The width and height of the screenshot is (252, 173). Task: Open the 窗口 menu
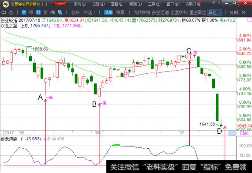[173, 4]
